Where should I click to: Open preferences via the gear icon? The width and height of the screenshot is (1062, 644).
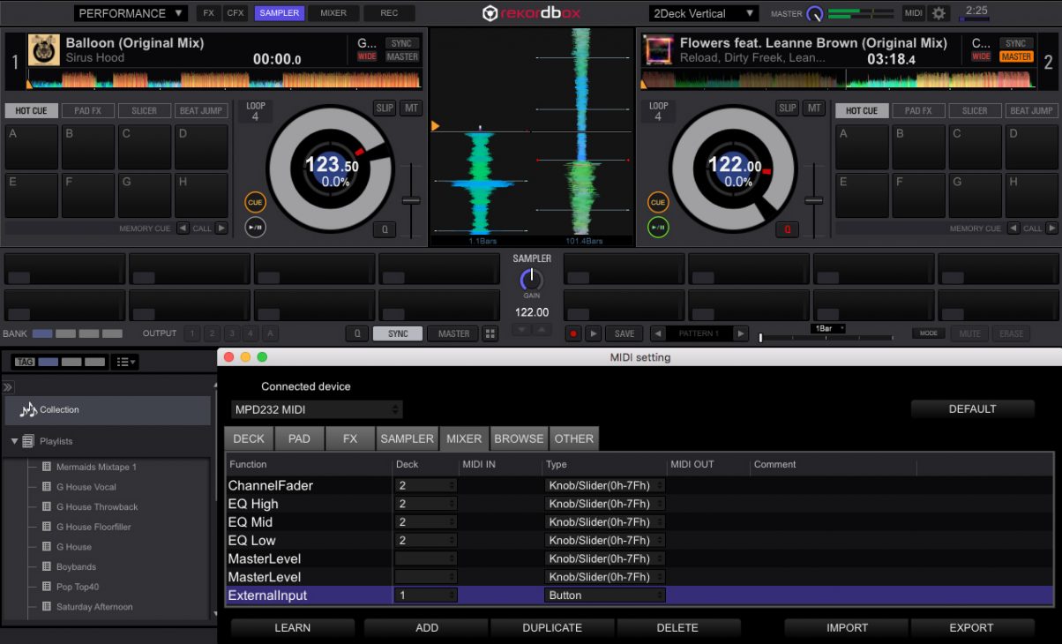(938, 13)
